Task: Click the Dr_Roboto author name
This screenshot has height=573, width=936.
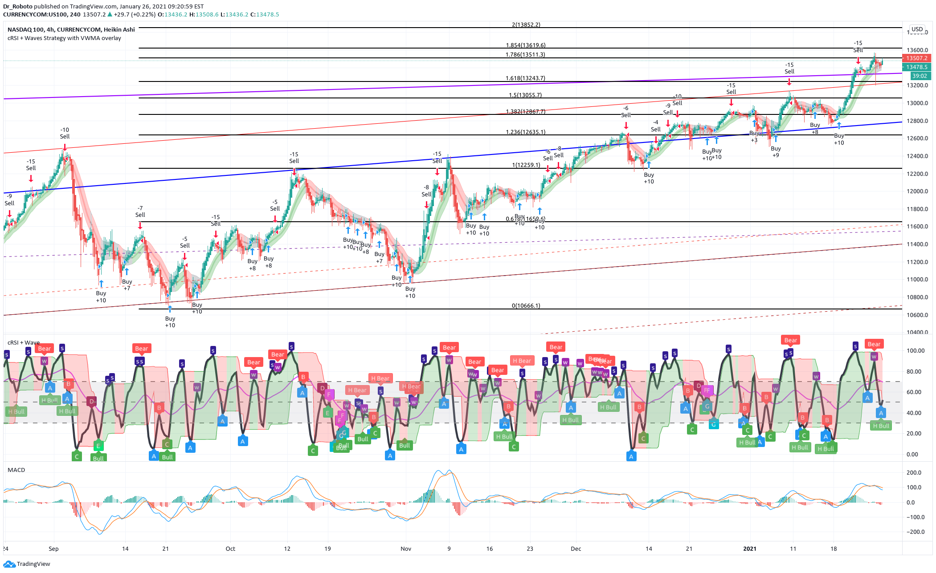Action: click(17, 6)
